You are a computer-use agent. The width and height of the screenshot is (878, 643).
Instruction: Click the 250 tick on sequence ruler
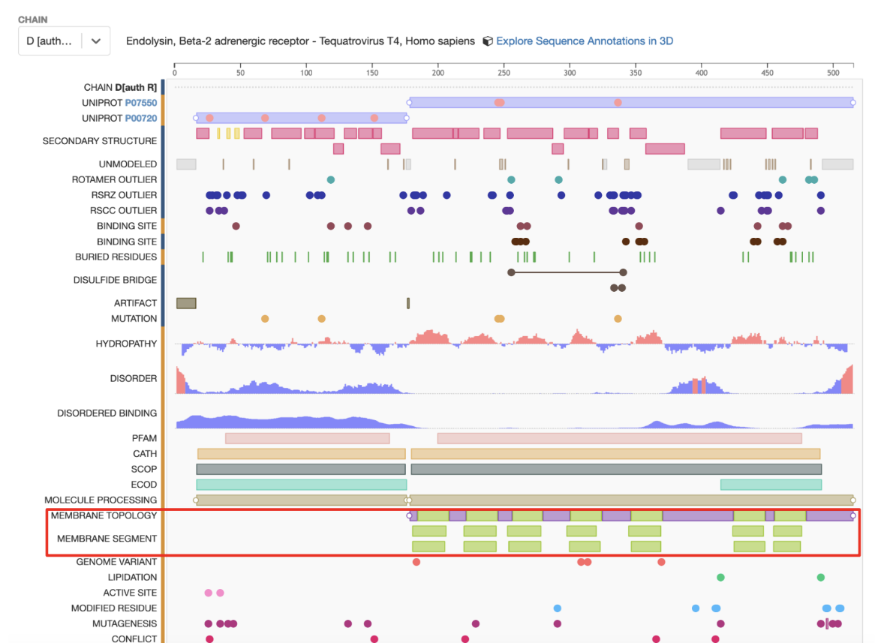click(504, 72)
